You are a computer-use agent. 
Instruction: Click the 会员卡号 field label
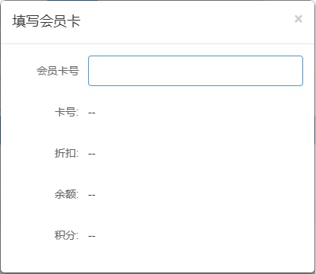[58, 71]
